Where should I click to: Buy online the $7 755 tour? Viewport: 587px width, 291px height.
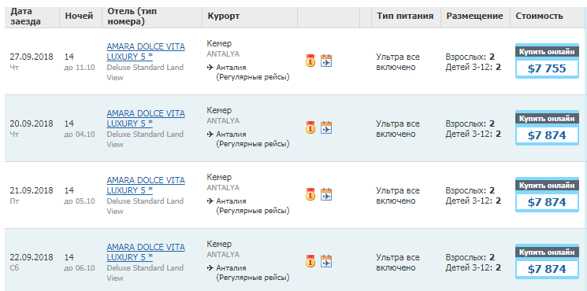(x=547, y=61)
